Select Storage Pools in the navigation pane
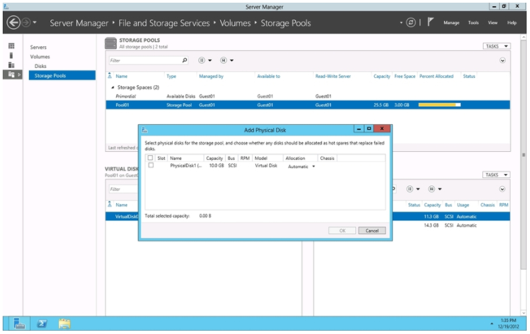Image resolution: width=530 pixels, height=334 pixels. tap(62, 75)
